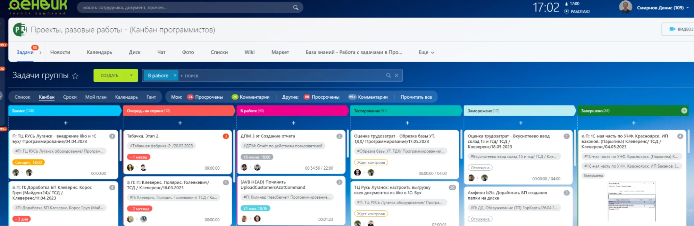The image size is (694, 226).
Task: Click plus circle on Завершено column header
Action: point(684,111)
